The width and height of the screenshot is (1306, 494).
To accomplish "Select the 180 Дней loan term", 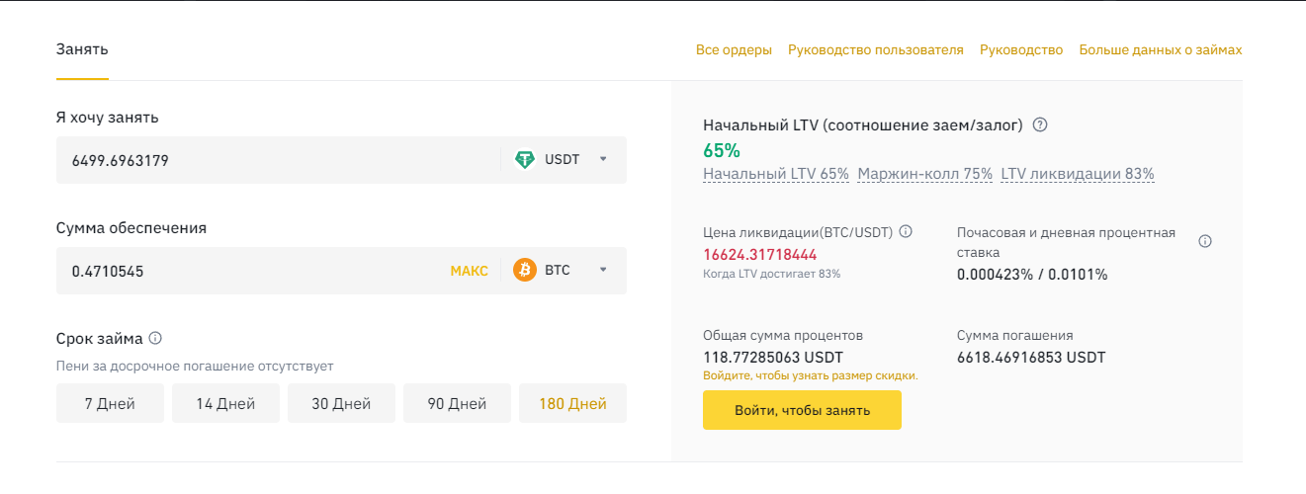I will click(572, 403).
